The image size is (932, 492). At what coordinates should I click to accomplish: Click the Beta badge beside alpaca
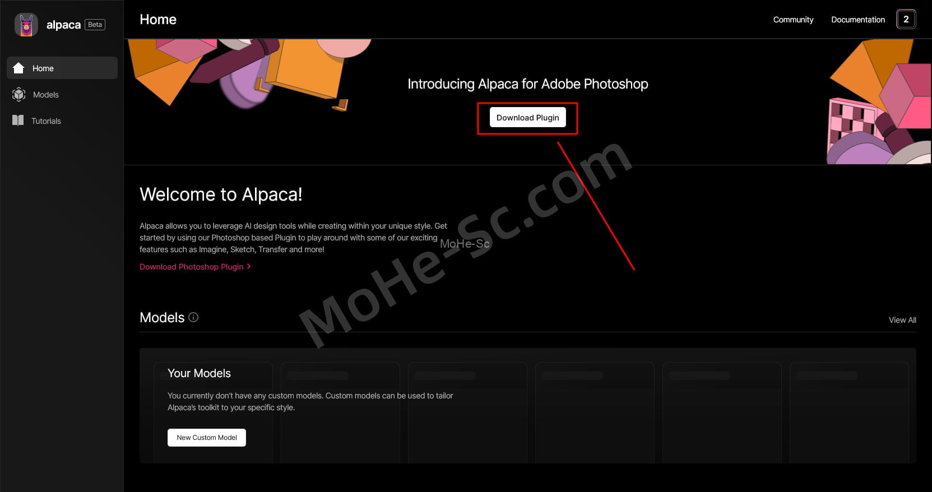coord(95,25)
